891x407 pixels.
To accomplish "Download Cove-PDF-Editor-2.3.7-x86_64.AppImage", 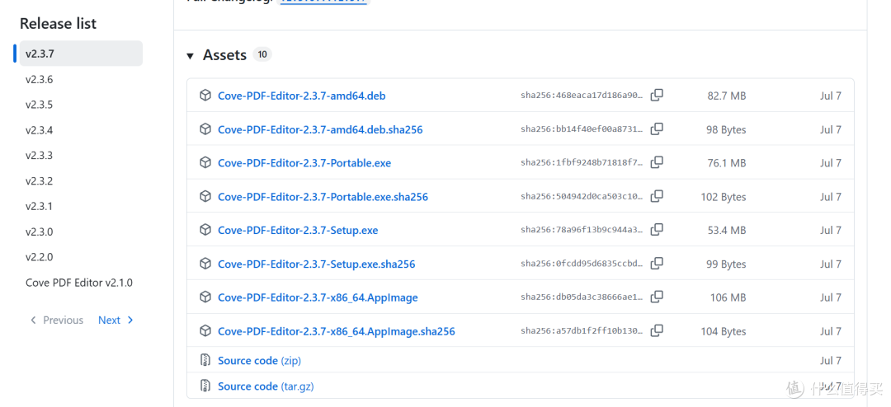I will 318,297.
